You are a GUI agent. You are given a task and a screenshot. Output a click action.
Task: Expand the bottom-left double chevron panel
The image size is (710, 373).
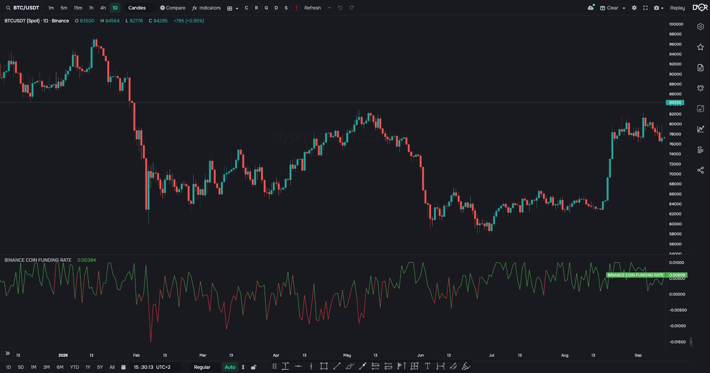pyautogui.click(x=8, y=353)
